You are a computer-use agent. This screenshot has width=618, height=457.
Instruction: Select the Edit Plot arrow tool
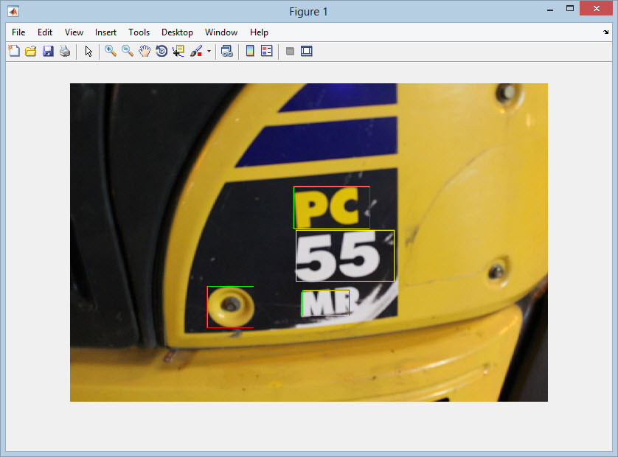[x=88, y=51]
